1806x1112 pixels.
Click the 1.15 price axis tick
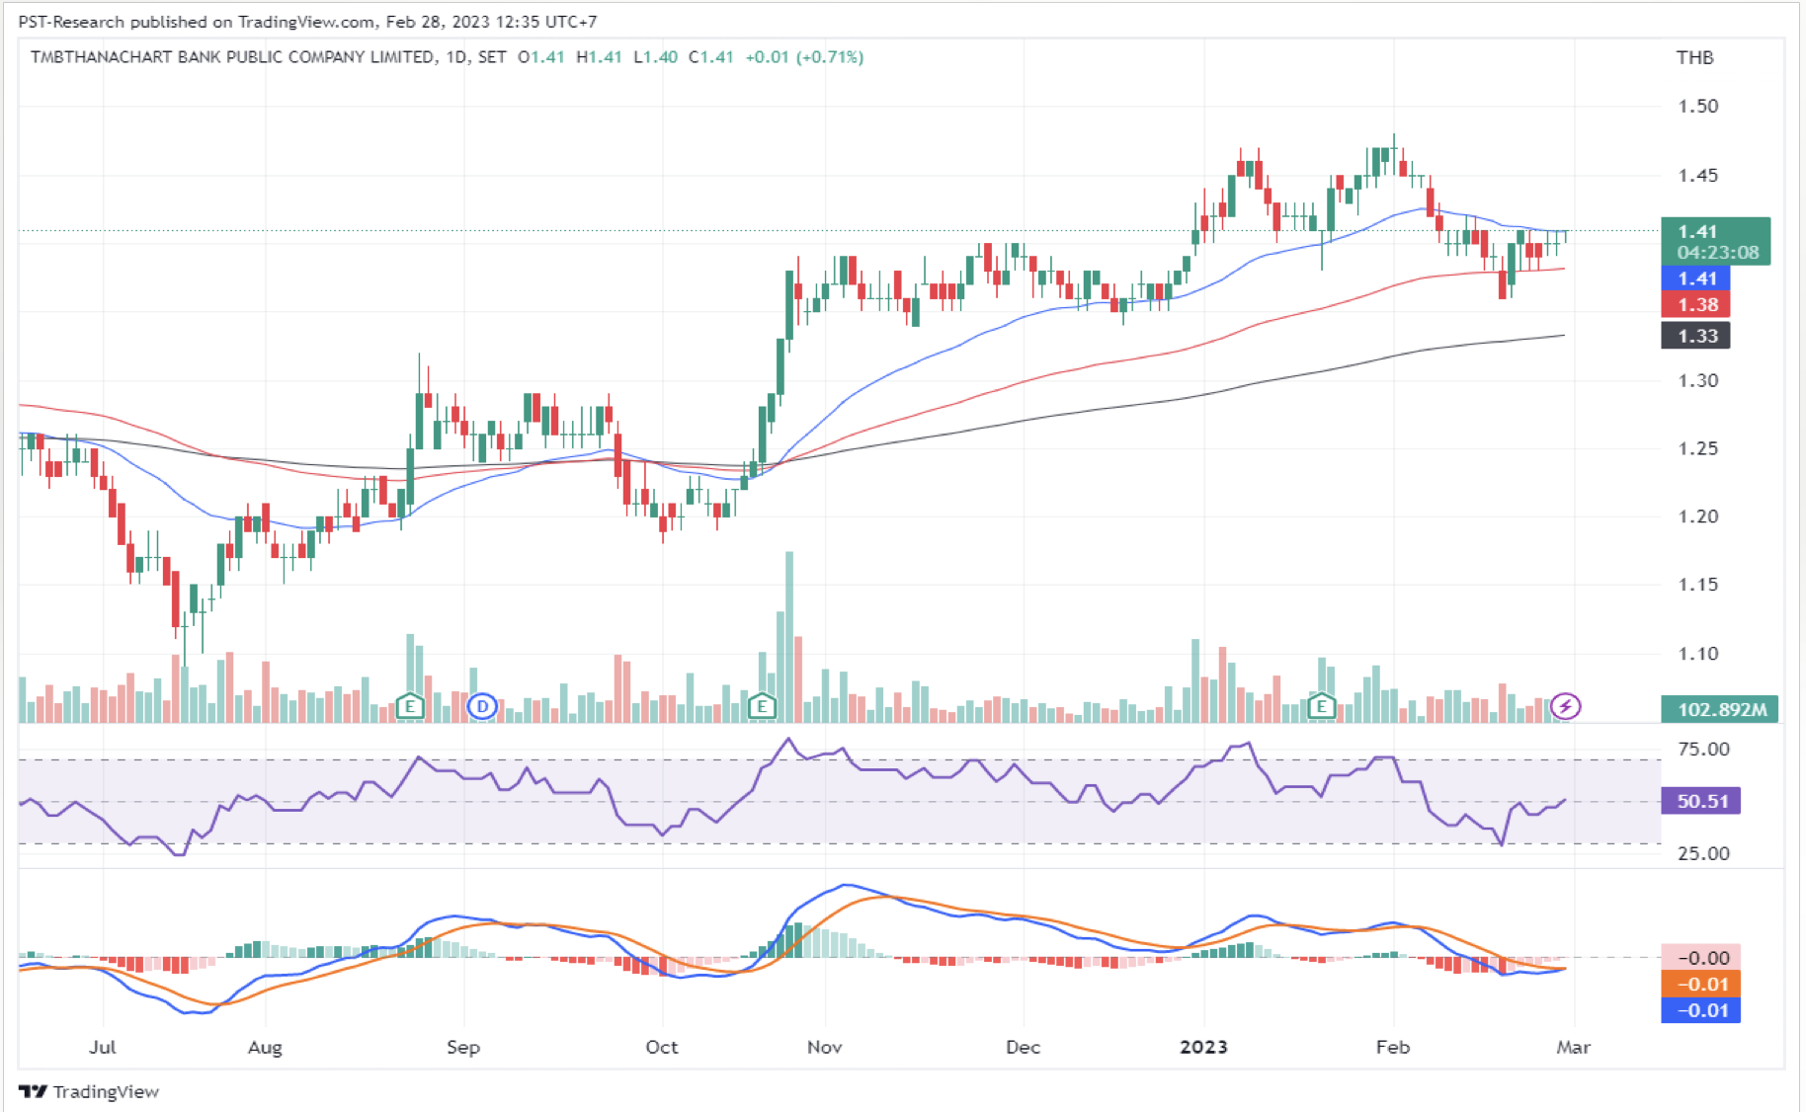click(1698, 585)
